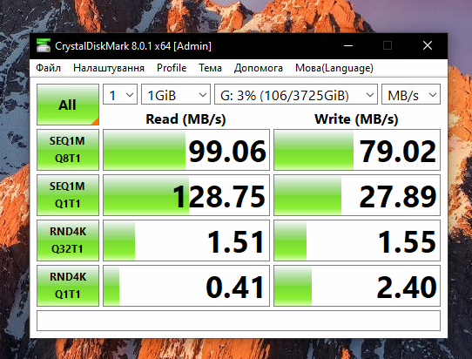Open the Мова(Language) menu

[334, 68]
